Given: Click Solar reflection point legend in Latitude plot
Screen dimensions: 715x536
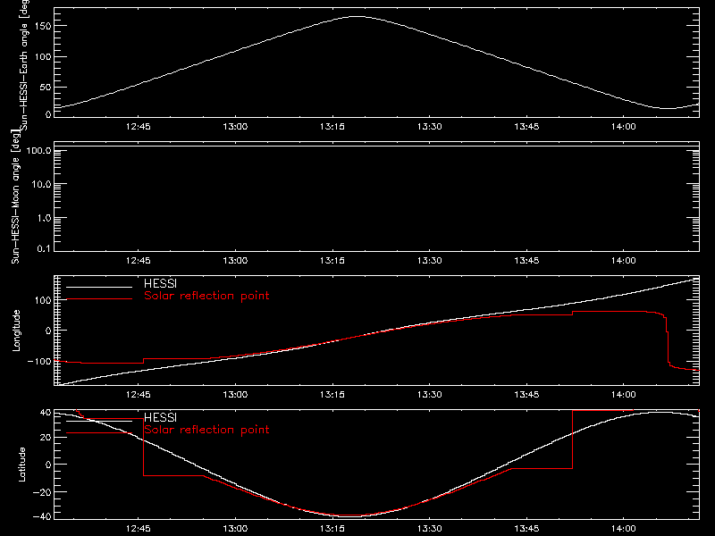Looking at the screenshot, I should tap(206, 430).
